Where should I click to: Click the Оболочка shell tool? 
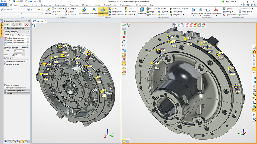[152, 9]
